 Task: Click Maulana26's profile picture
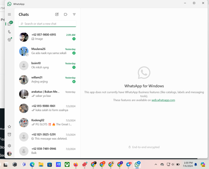[x=24, y=51]
